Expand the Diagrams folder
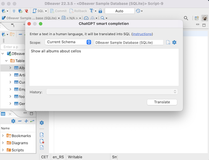Screen dimensions: 209x160 click(x=3, y=142)
